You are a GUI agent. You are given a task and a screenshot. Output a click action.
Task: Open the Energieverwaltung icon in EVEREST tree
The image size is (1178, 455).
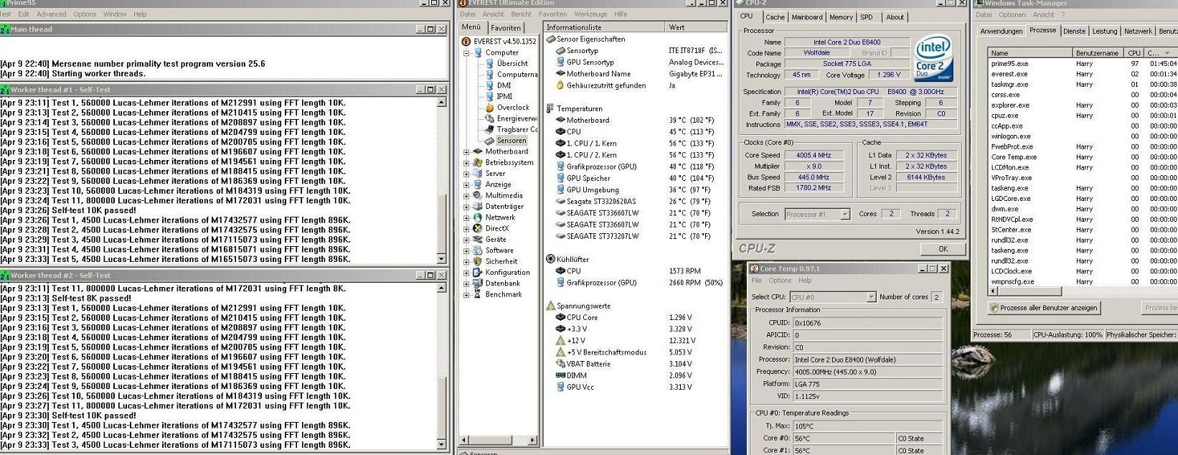coord(490,118)
